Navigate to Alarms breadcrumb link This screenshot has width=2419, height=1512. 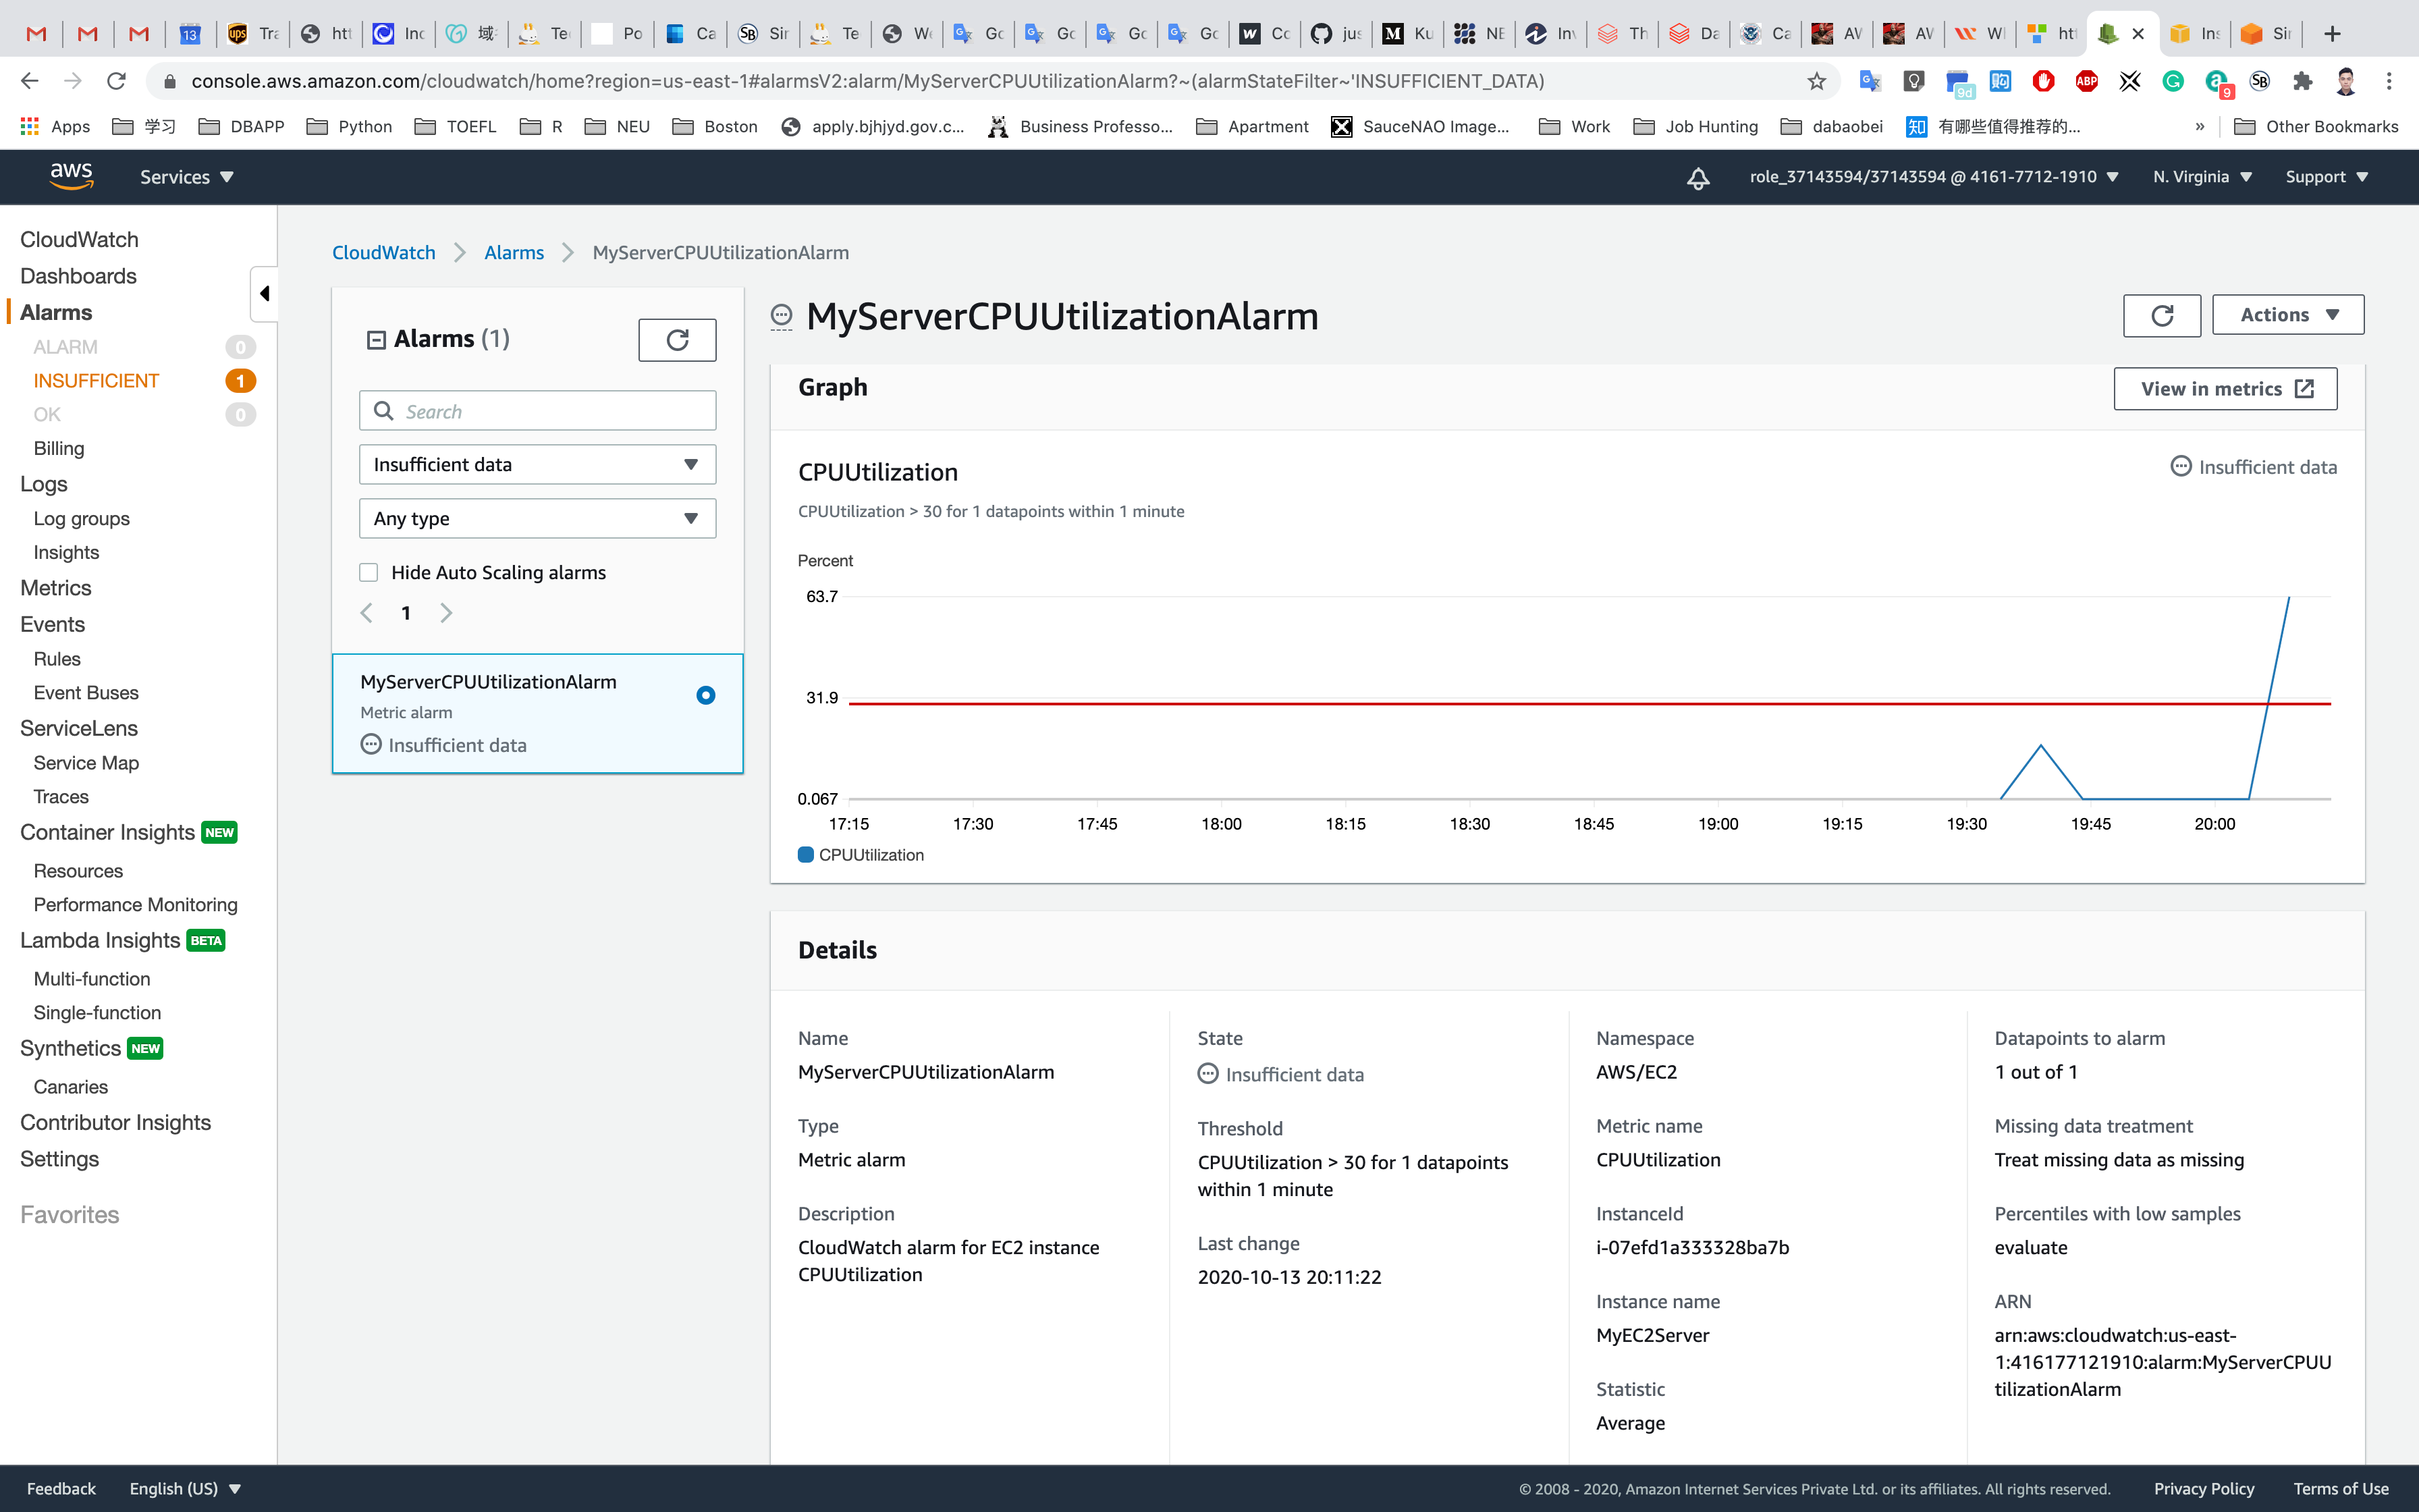pos(514,252)
